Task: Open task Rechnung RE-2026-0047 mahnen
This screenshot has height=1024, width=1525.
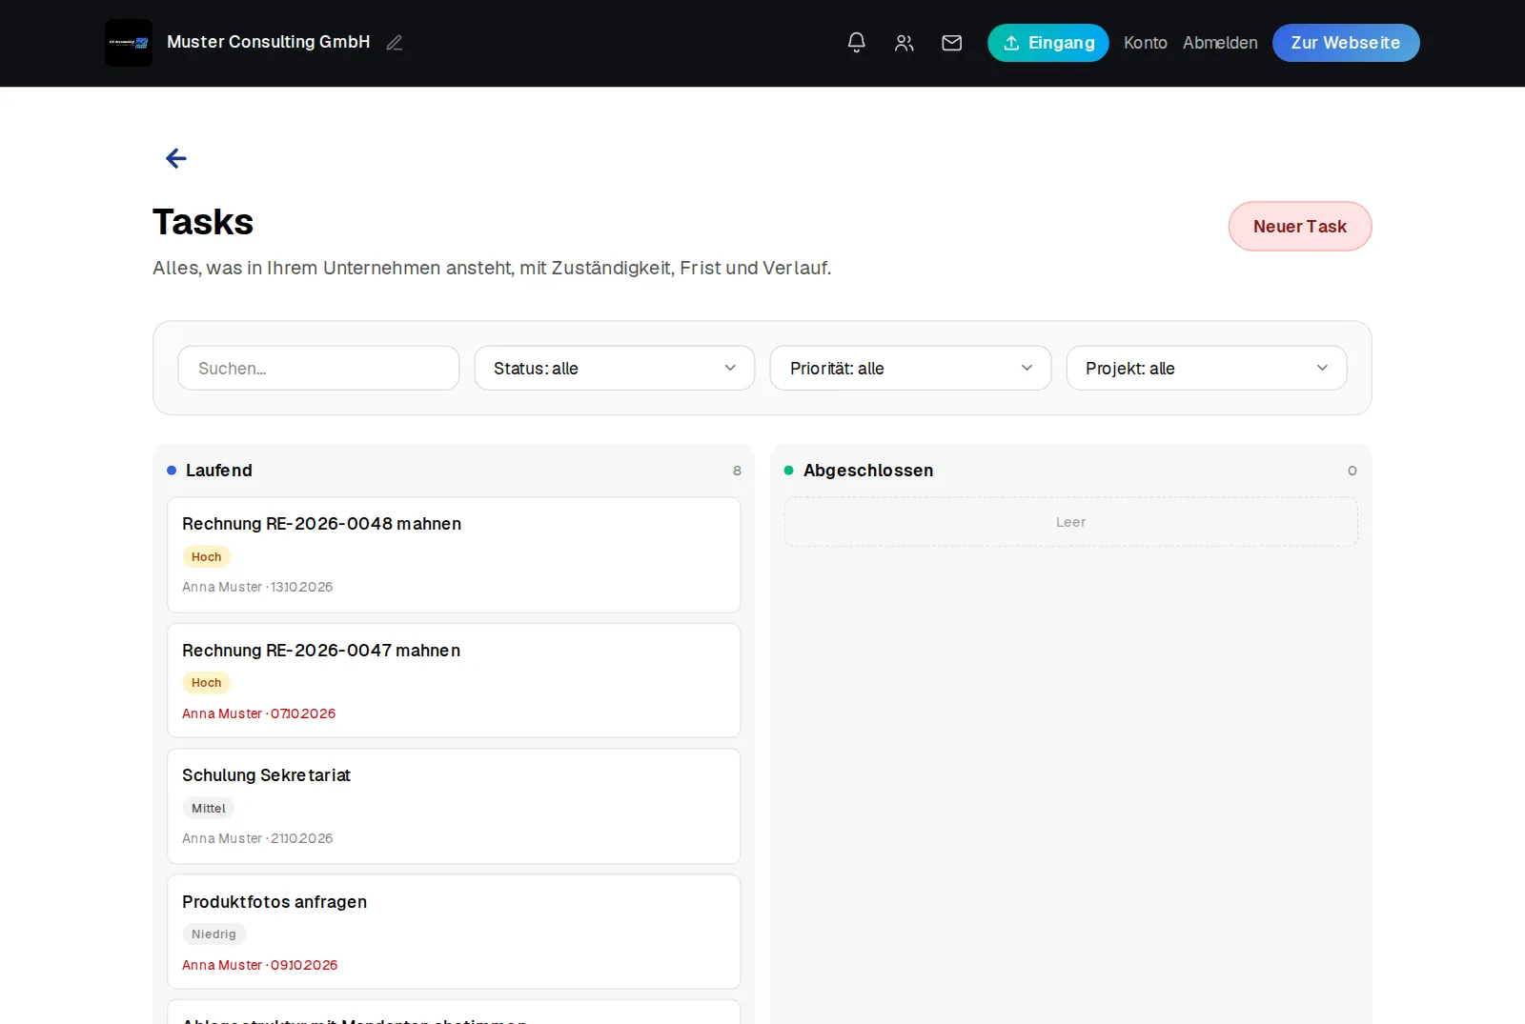Action: [x=454, y=680]
